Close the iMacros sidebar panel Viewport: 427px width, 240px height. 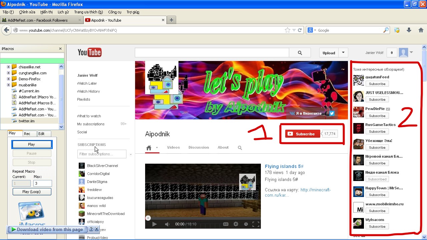[60, 49]
